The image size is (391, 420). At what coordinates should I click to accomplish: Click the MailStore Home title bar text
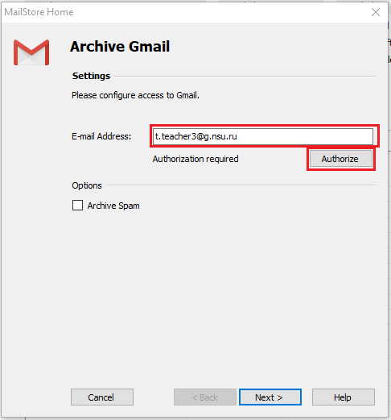(x=39, y=12)
